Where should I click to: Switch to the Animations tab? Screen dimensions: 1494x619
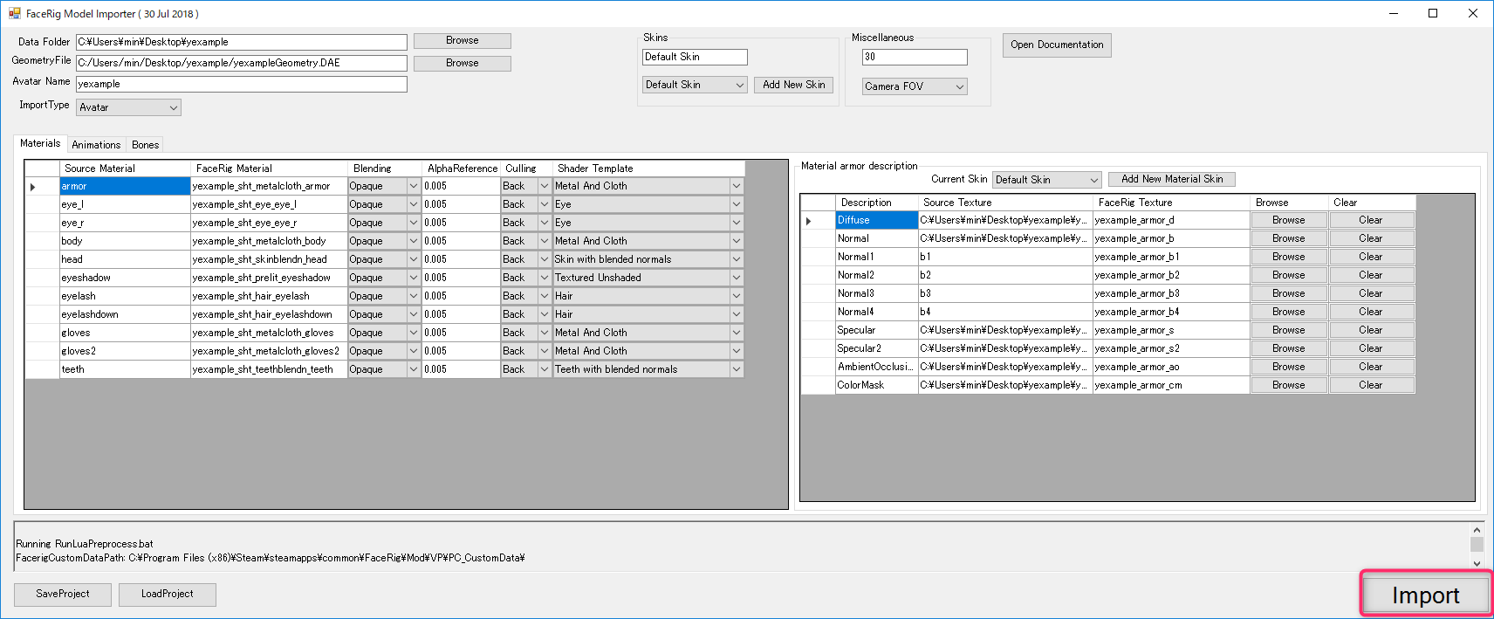[x=96, y=145]
